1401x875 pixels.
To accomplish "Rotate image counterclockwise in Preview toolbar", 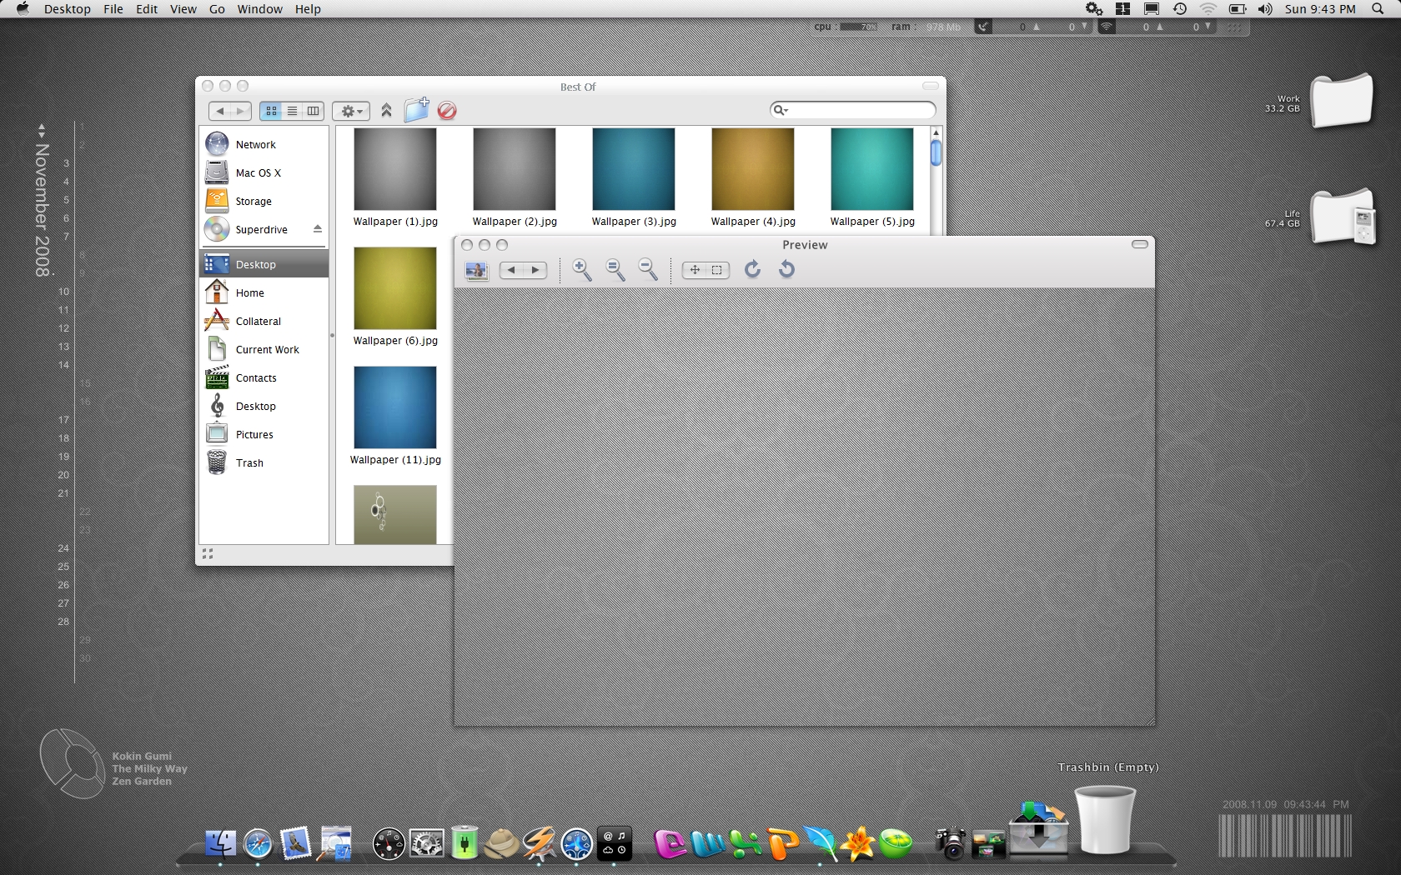I will coord(786,269).
